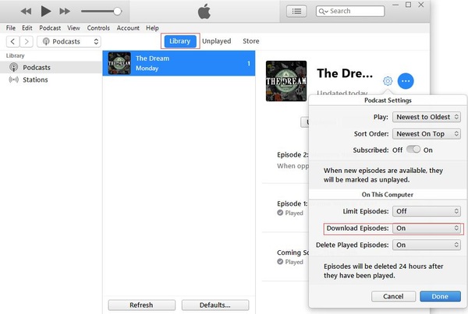Viewport: 468px width, 314px height.
Task: Open the Account menu
Action: pos(128,28)
